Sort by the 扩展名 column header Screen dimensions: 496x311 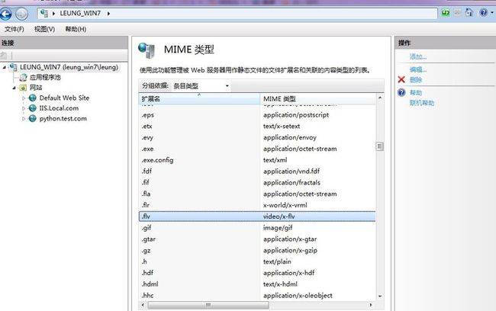199,98
